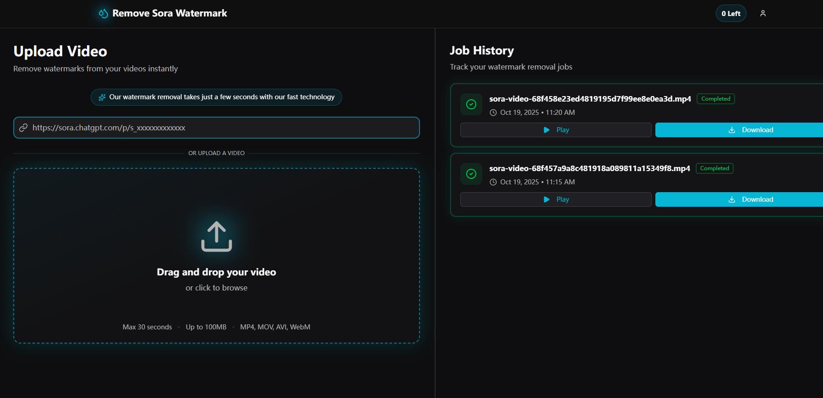Download the 11:15 AM job video
The height and width of the screenshot is (398, 823).
739,199
